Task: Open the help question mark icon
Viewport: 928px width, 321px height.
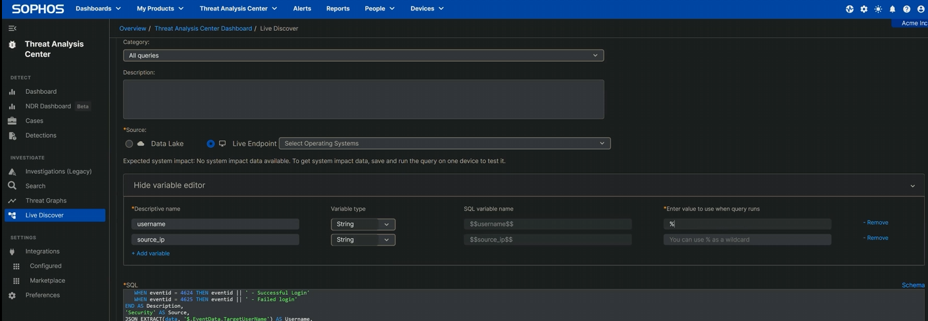Action: (907, 9)
